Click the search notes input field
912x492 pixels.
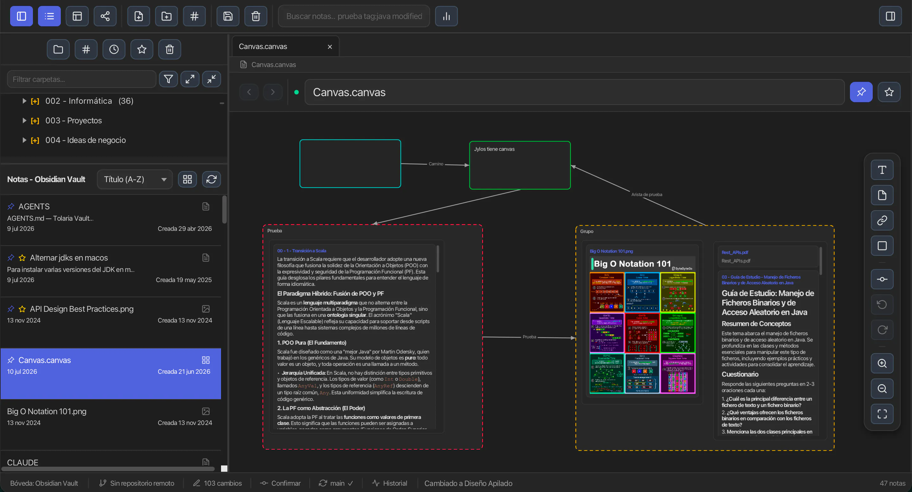[x=354, y=16]
